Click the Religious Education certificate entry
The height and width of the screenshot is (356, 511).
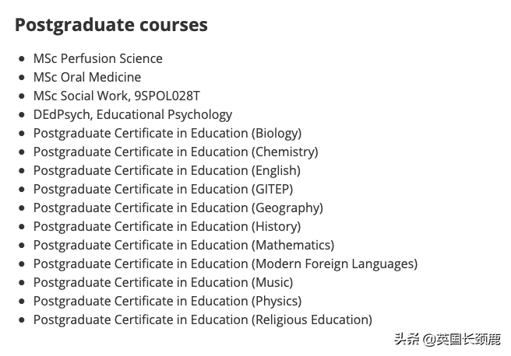pyautogui.click(x=203, y=319)
